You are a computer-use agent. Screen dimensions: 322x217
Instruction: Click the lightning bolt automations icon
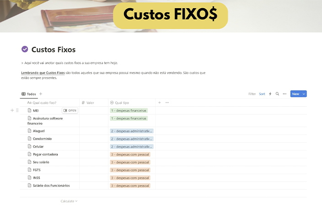[x=270, y=94]
